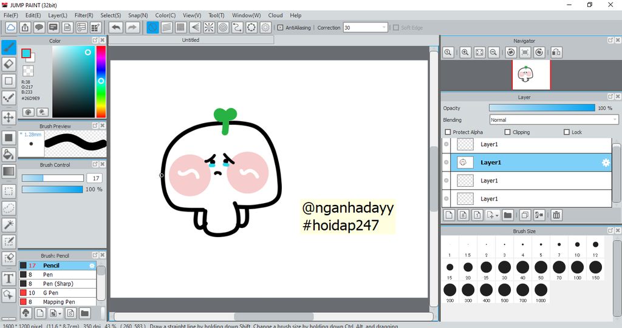Choose the Text tool
Viewport: 622px width, 328px height.
(9, 278)
